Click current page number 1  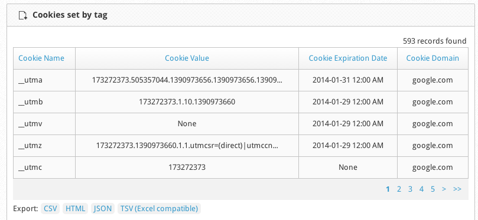click(x=388, y=189)
